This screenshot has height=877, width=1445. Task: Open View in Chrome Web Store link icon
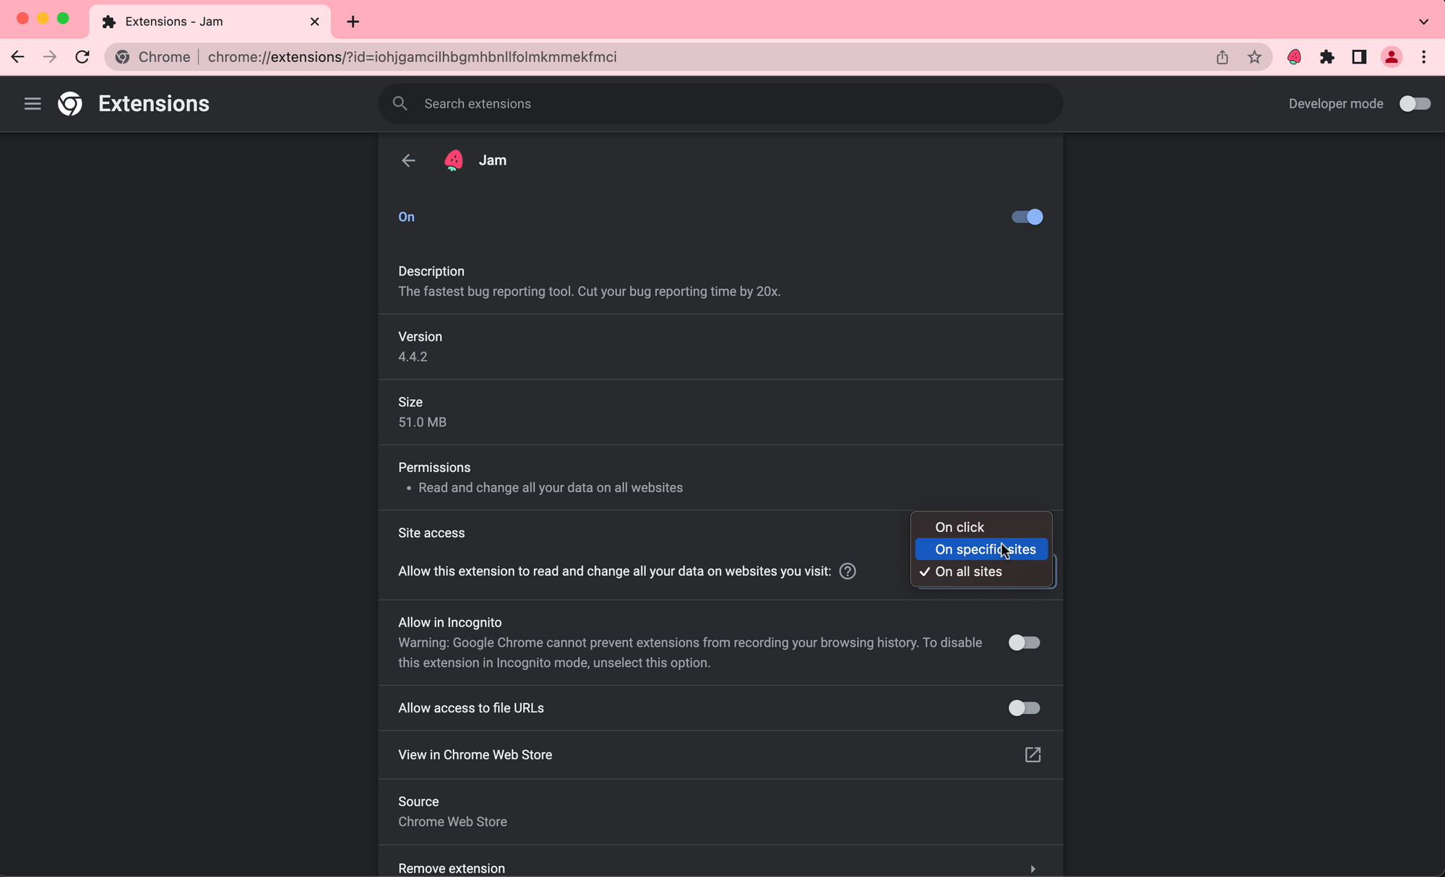pyautogui.click(x=1032, y=755)
